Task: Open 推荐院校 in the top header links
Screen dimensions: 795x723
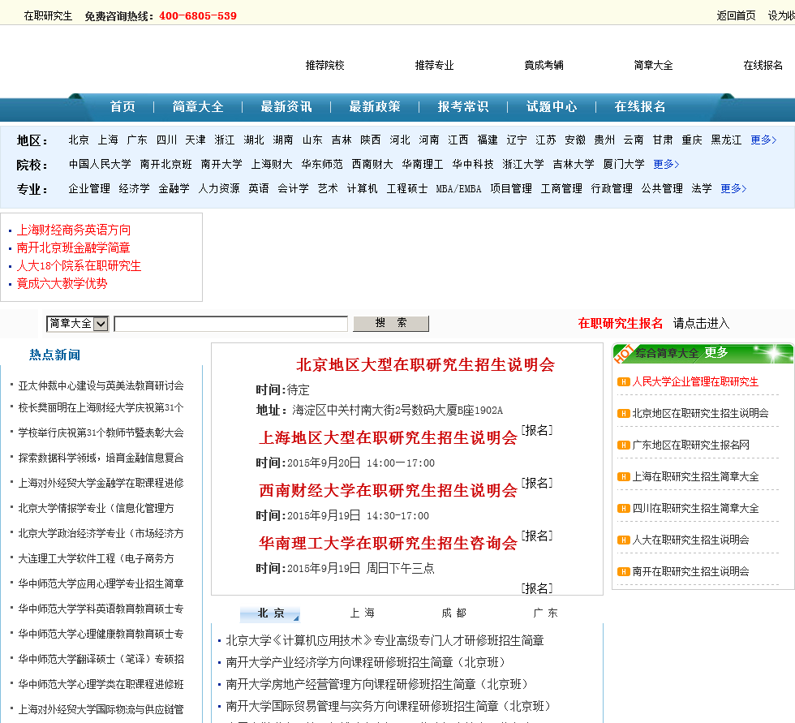Action: click(x=325, y=66)
